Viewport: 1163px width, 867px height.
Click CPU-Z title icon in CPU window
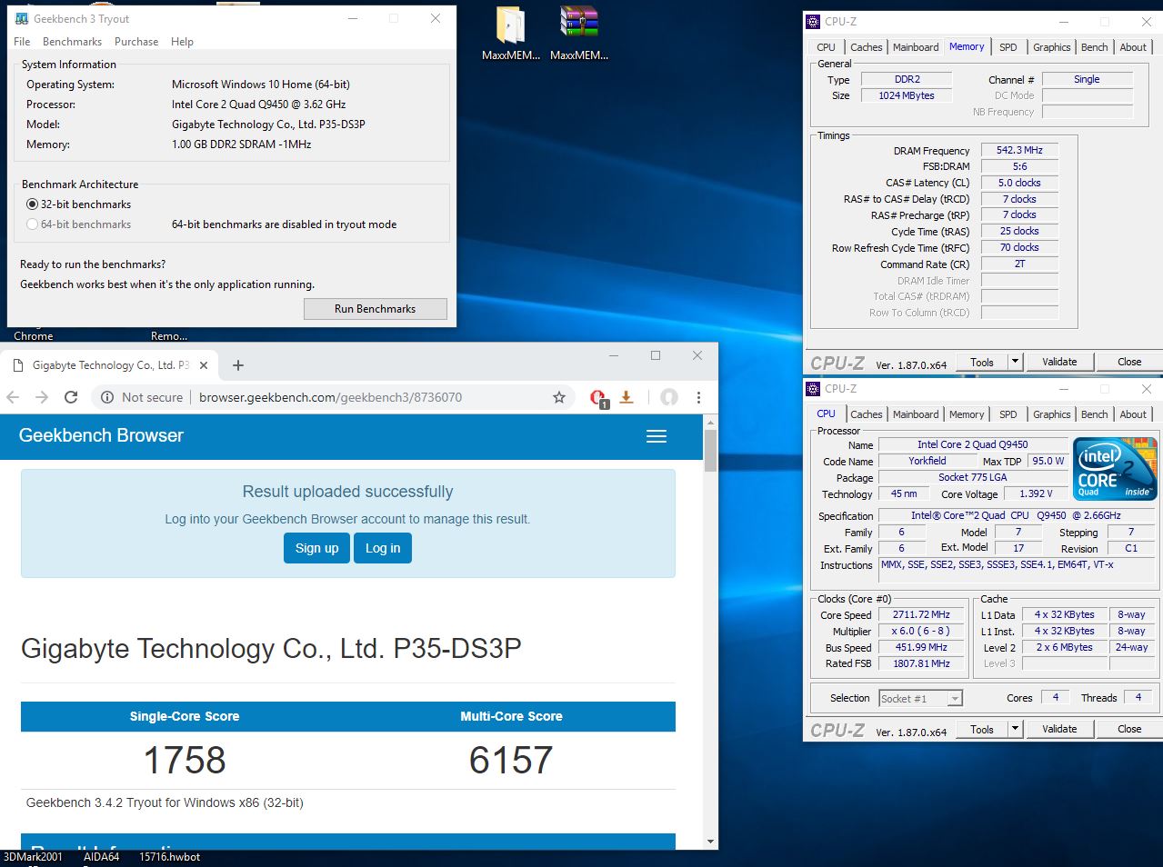click(x=814, y=388)
